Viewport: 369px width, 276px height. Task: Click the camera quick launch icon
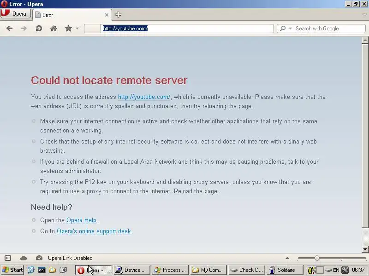63,270
